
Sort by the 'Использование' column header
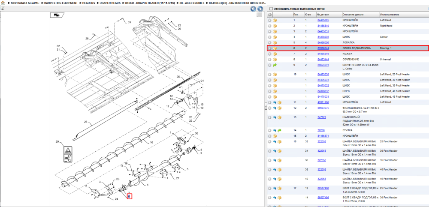390,15
